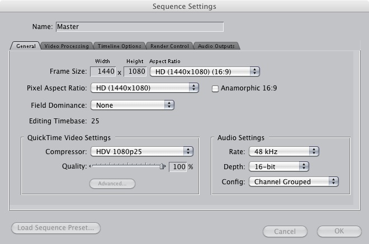
Task: Open the audio Config dropdown
Action: pyautogui.click(x=294, y=181)
